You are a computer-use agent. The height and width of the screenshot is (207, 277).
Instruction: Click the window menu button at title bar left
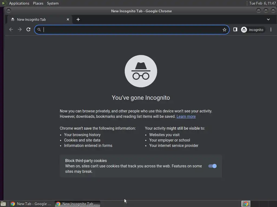click(8, 11)
